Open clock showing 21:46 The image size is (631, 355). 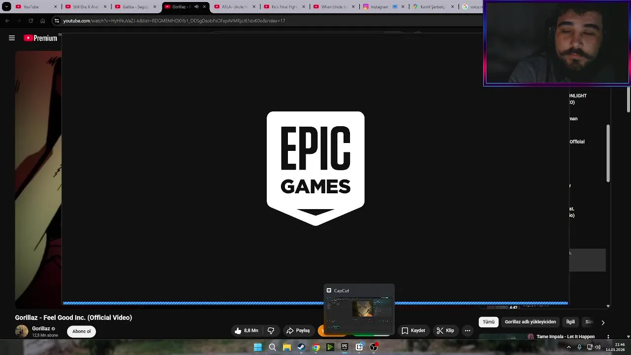tap(616, 347)
